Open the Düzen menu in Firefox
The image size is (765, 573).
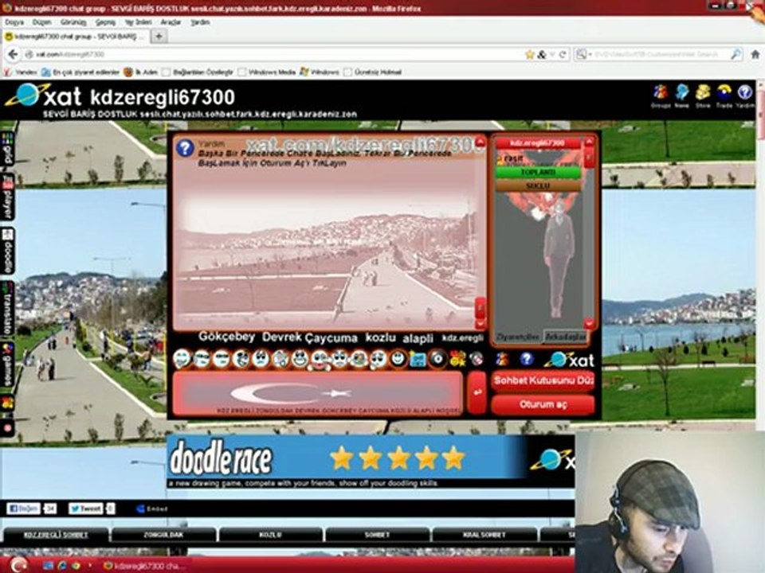click(42, 22)
